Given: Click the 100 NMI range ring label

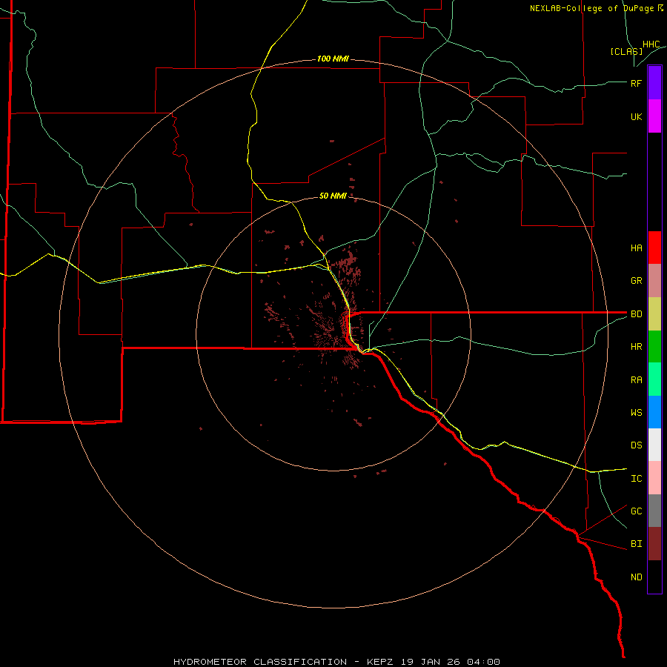Looking at the screenshot, I should tap(333, 59).
